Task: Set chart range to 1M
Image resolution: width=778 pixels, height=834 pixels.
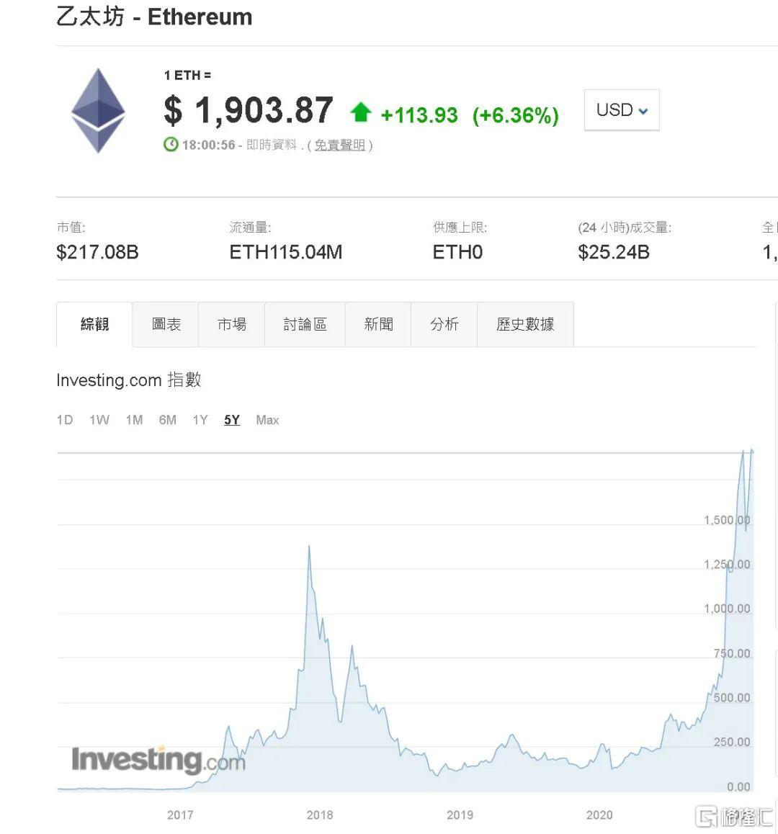Action: (134, 420)
